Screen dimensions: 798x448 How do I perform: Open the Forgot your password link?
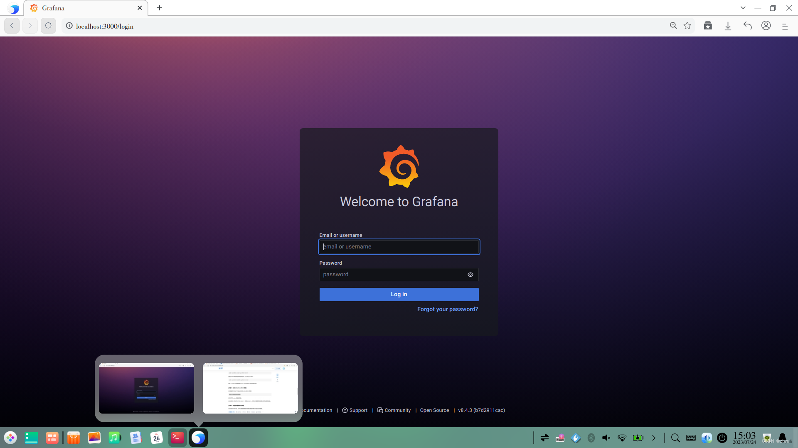coord(448,309)
